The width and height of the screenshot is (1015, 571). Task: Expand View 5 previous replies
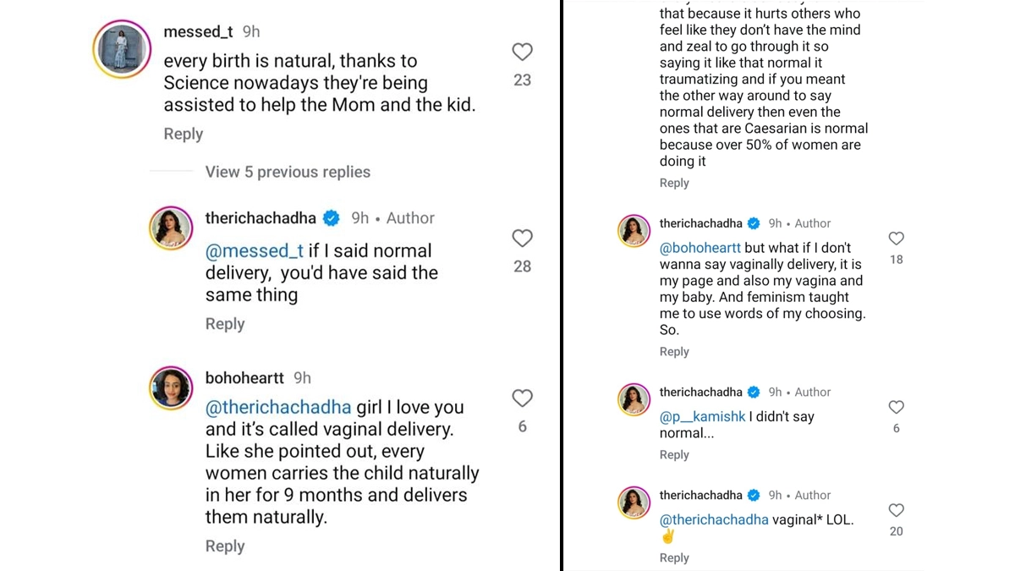pyautogui.click(x=288, y=172)
